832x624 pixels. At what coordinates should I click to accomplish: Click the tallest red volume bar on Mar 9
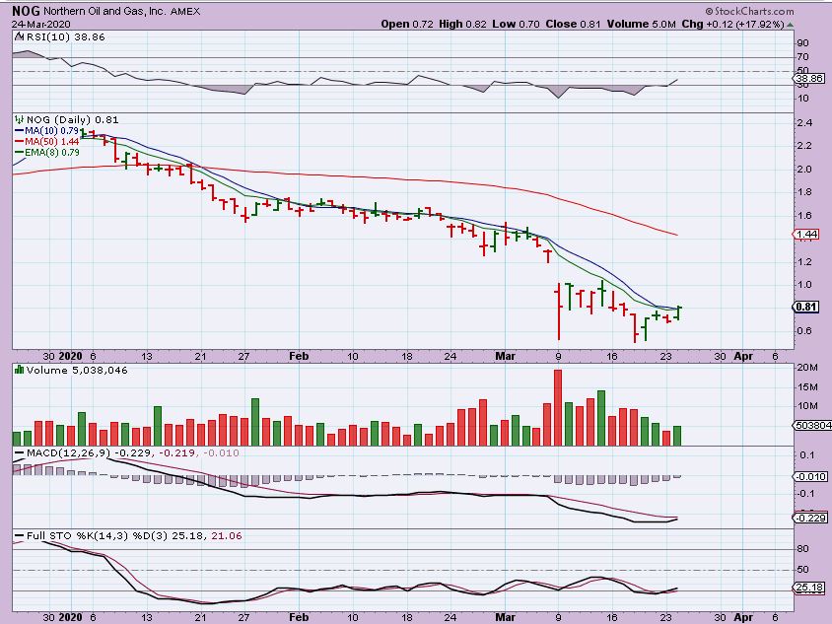(558, 407)
